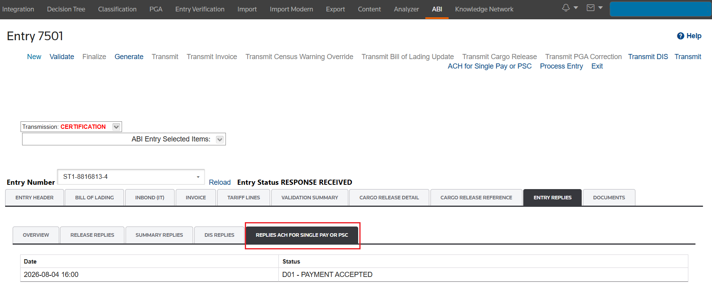Open the Import menu
Screen dimensions: 712x286
(247, 9)
